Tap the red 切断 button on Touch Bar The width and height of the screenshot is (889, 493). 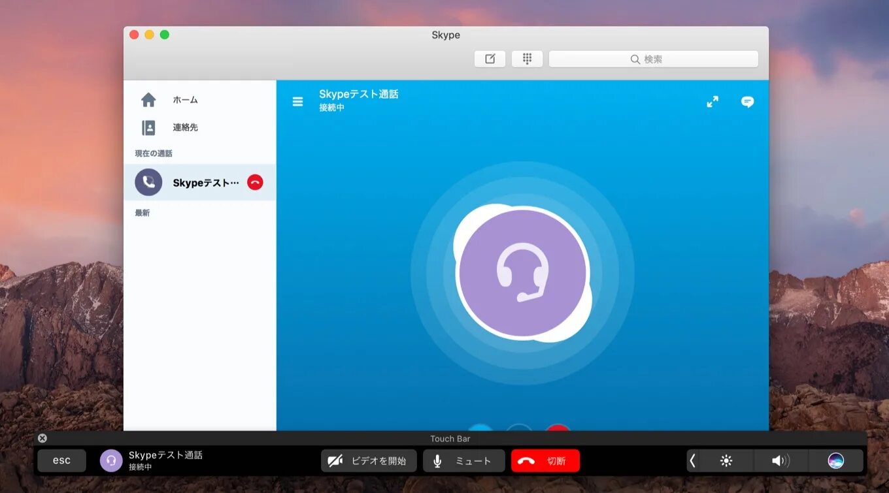(x=545, y=460)
